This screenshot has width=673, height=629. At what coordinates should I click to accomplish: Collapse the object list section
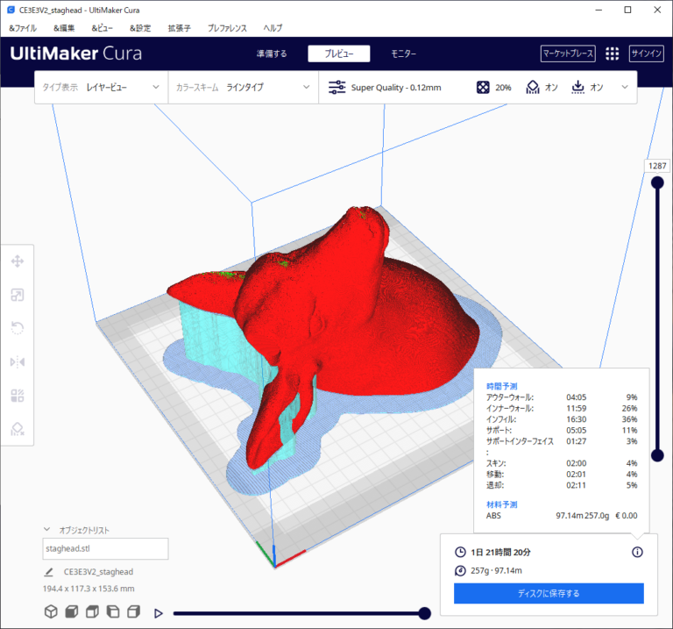(x=46, y=530)
